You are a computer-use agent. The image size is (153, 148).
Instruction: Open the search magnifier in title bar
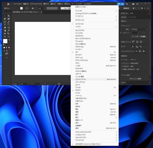[x=127, y=4]
